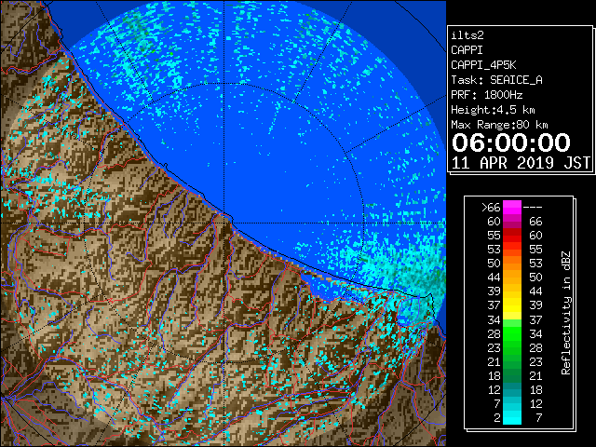Pick the magenta >66 dBZ color swatch
This screenshot has height=447, width=596.
(x=512, y=208)
